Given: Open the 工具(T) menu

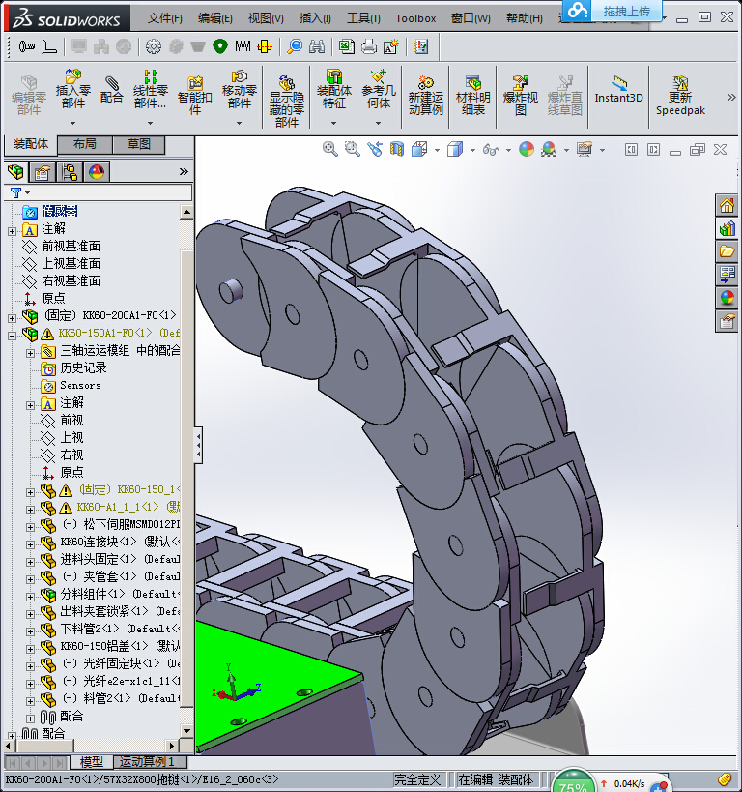Looking at the screenshot, I should pyautogui.click(x=363, y=18).
